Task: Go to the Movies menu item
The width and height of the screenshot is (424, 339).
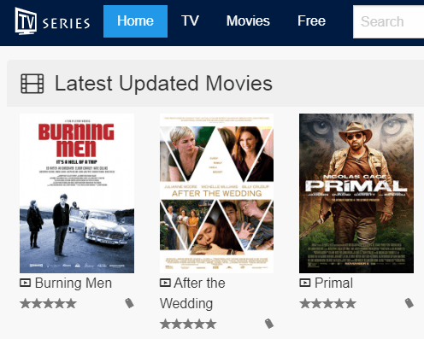Action: point(248,21)
